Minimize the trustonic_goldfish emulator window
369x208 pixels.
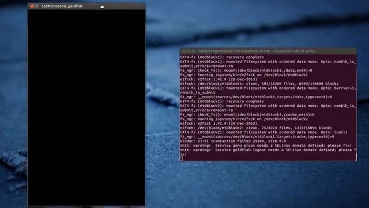[37, 6]
